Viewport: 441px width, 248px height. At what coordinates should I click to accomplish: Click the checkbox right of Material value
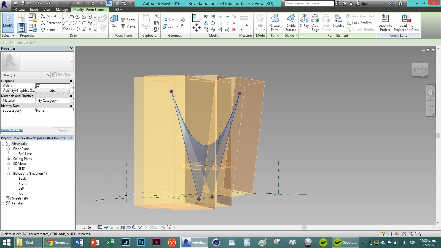pyautogui.click(x=72, y=101)
